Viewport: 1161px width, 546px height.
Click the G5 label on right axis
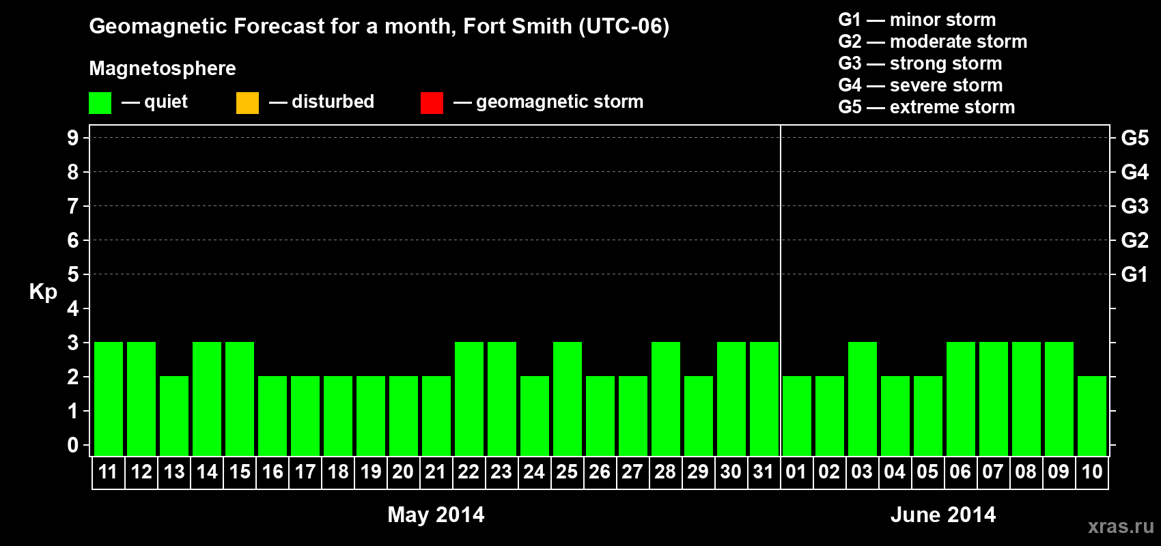1134,138
